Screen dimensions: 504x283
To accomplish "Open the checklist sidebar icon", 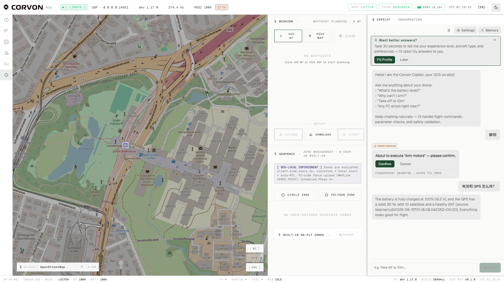I will coord(6,53).
